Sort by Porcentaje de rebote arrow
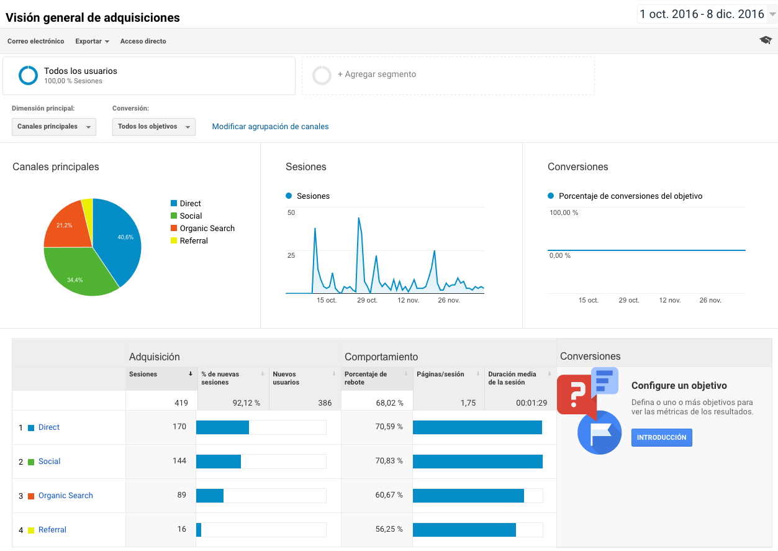 pyautogui.click(x=406, y=374)
